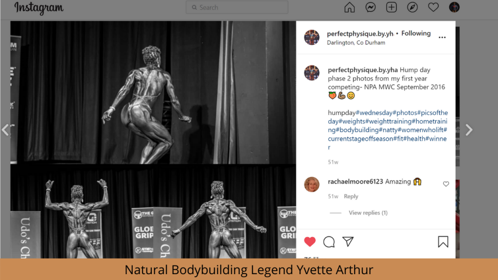Open the Explore compass icon
This screenshot has width=498, height=280.
412,7
